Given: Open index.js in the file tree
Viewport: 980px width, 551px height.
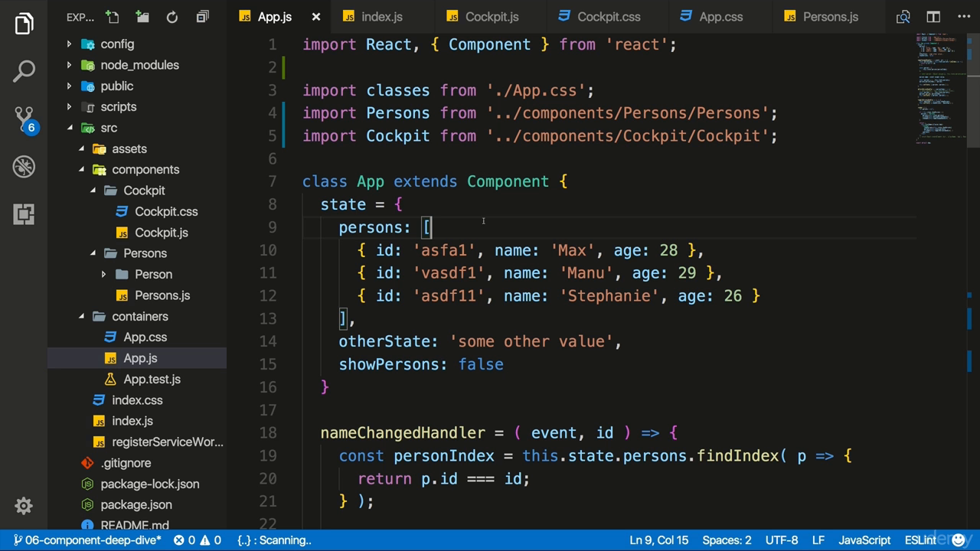Looking at the screenshot, I should point(132,421).
